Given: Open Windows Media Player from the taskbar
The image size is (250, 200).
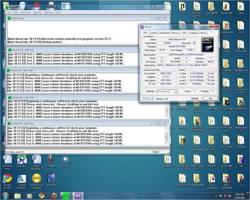Looking at the screenshot, I should (x=29, y=196).
